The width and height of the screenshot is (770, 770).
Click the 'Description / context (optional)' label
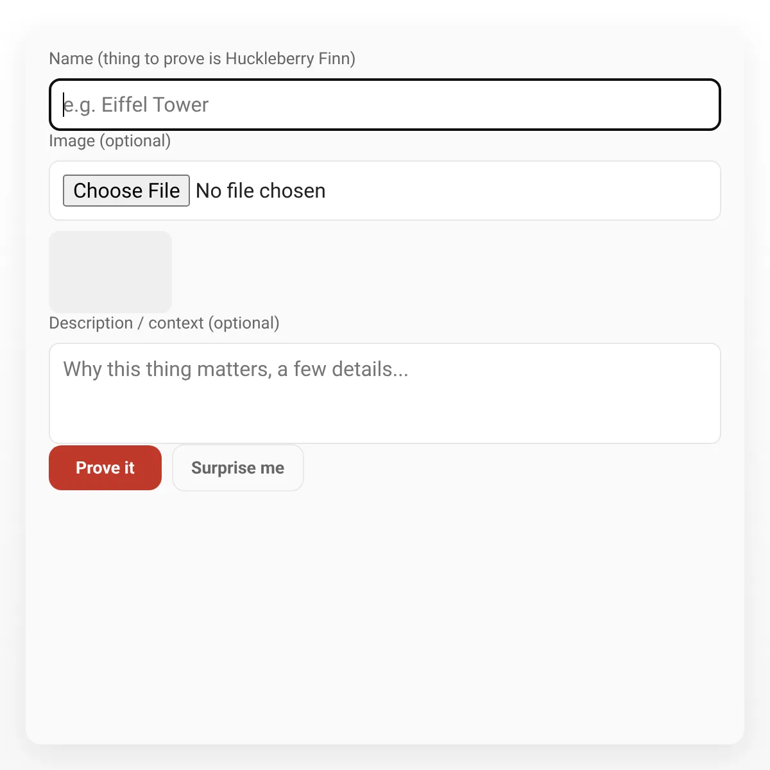(164, 323)
